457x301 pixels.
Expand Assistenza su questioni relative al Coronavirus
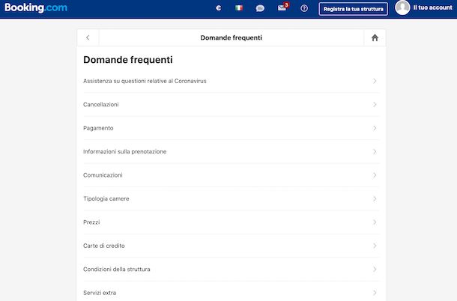point(145,81)
